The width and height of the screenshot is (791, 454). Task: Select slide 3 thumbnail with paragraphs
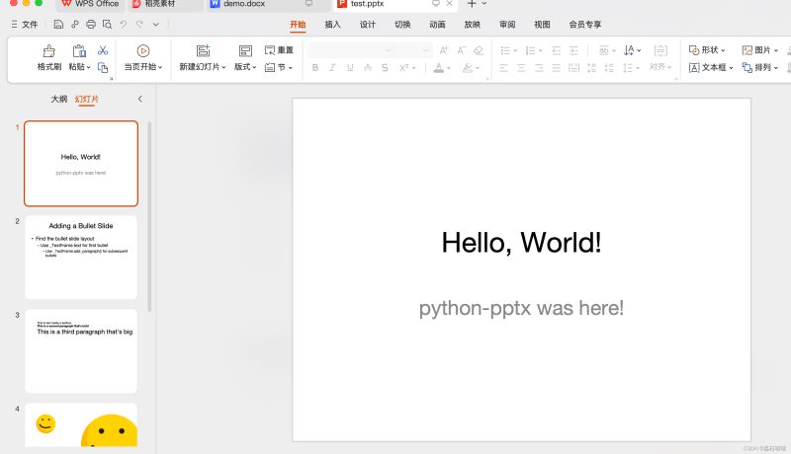coord(81,350)
